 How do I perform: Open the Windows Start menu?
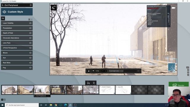pyautogui.click(x=2, y=105)
